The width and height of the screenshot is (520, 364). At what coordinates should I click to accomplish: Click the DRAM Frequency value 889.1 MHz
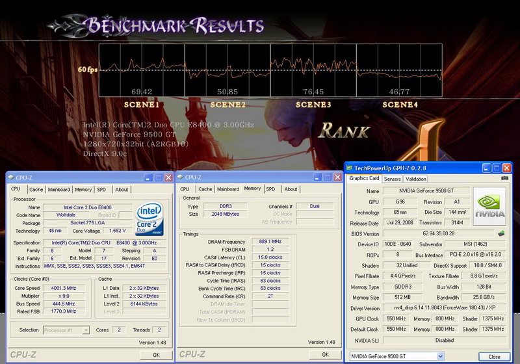pos(270,242)
